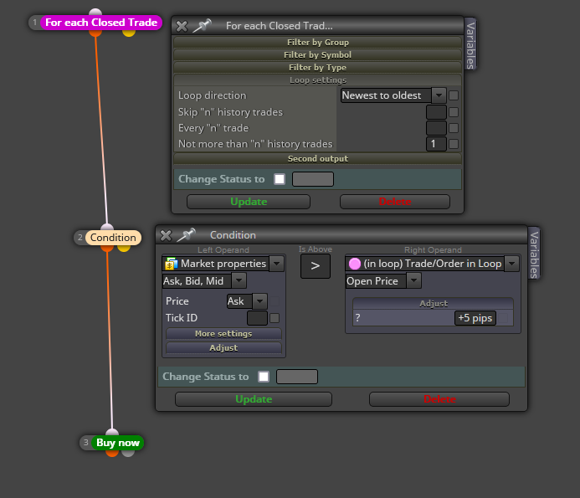
Task: Click the yellow output dot under Condition block
Action: coord(124,248)
